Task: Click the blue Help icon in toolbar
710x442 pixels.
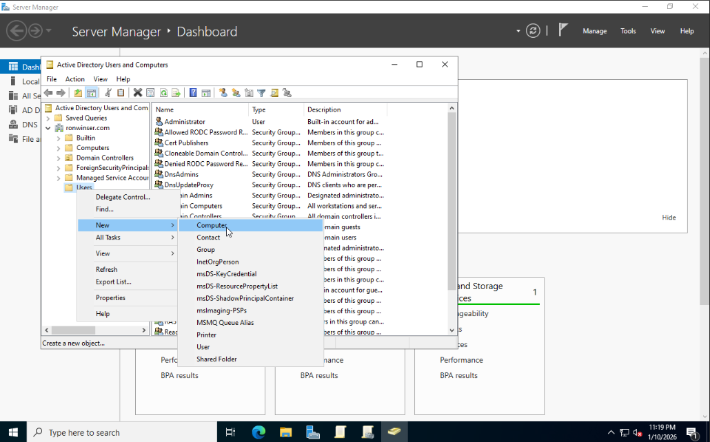Action: coord(194,93)
